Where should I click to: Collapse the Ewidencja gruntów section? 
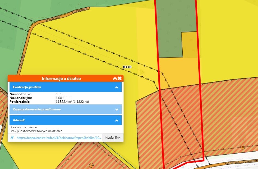(x=116, y=87)
